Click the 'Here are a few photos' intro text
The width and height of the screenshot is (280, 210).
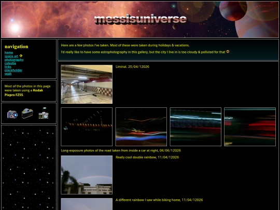coord(125,45)
